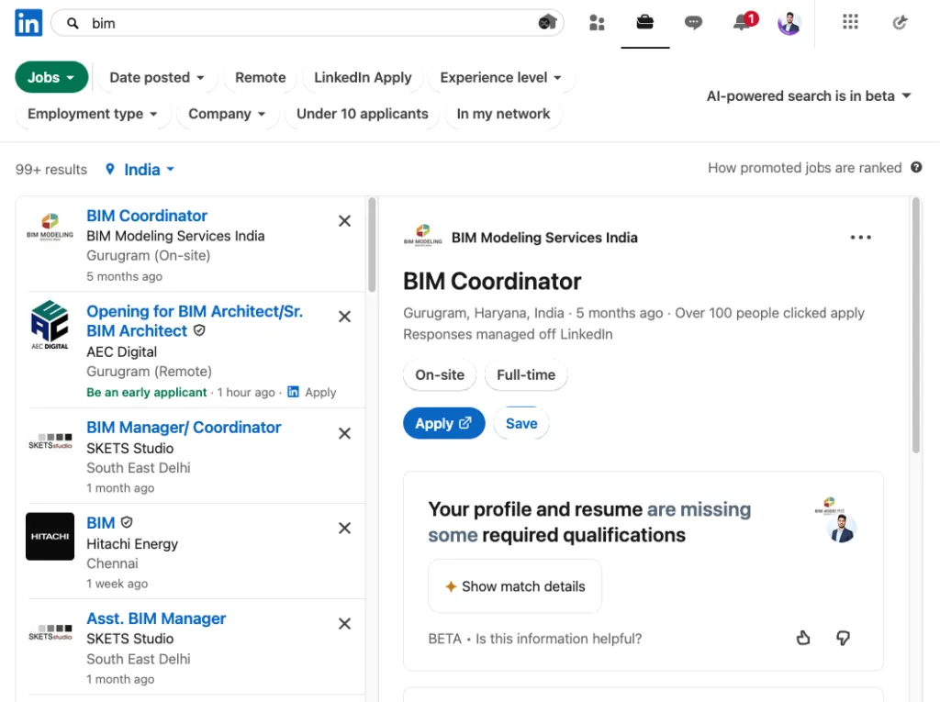Dismiss the Hitachi Energy BIM card

pos(345,529)
